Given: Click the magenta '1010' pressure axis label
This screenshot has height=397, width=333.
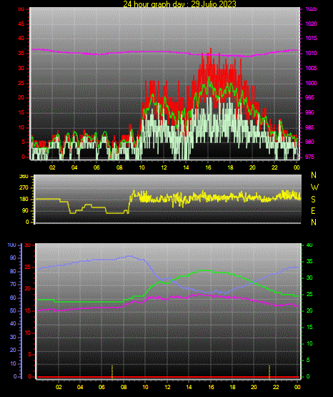Looking at the screenshot, I should tap(312, 54).
